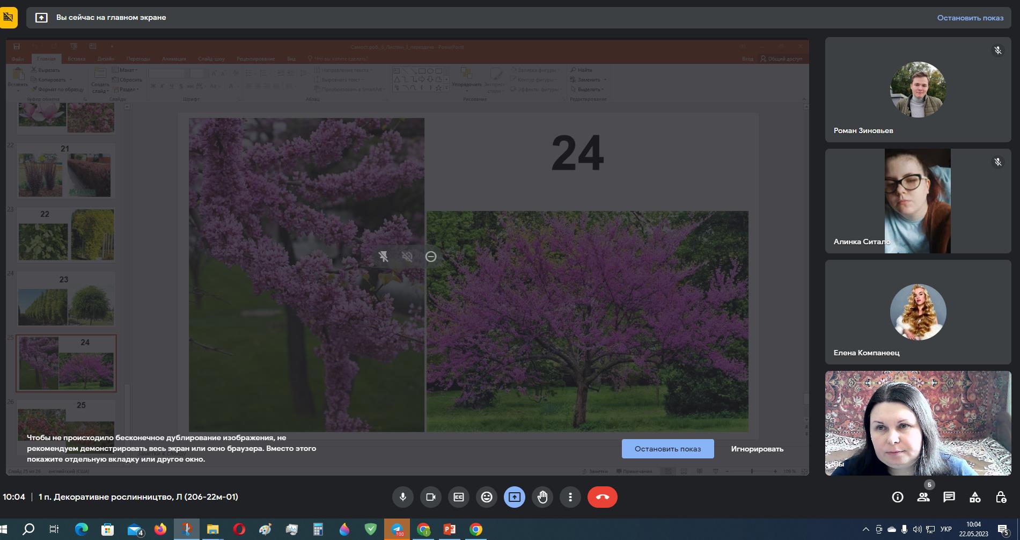Switch to the Вставка ribbon tab
Image resolution: width=1020 pixels, height=540 pixels.
(x=76, y=59)
